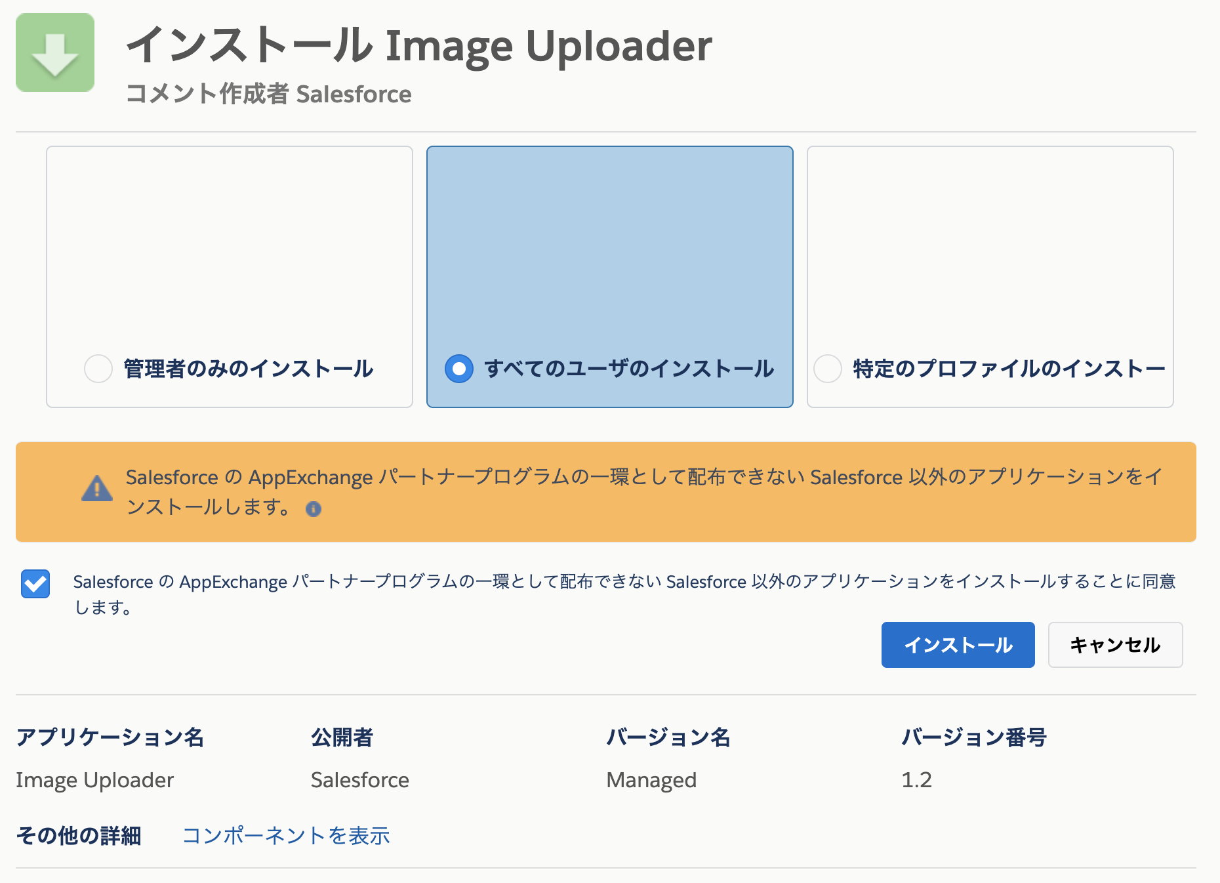
Task: Select すべてのユーザのインストール radio button
Action: 459,369
